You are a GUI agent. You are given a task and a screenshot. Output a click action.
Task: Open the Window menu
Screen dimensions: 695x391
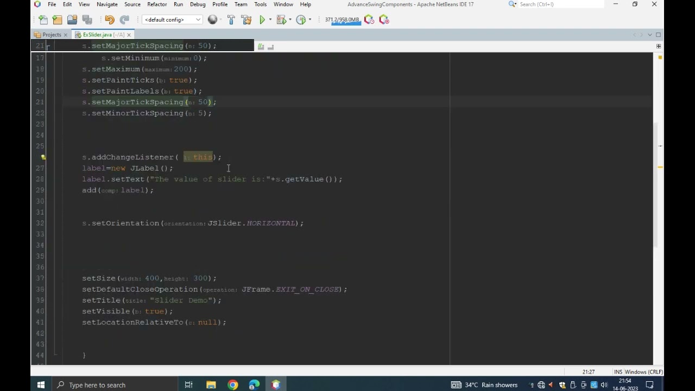click(283, 4)
